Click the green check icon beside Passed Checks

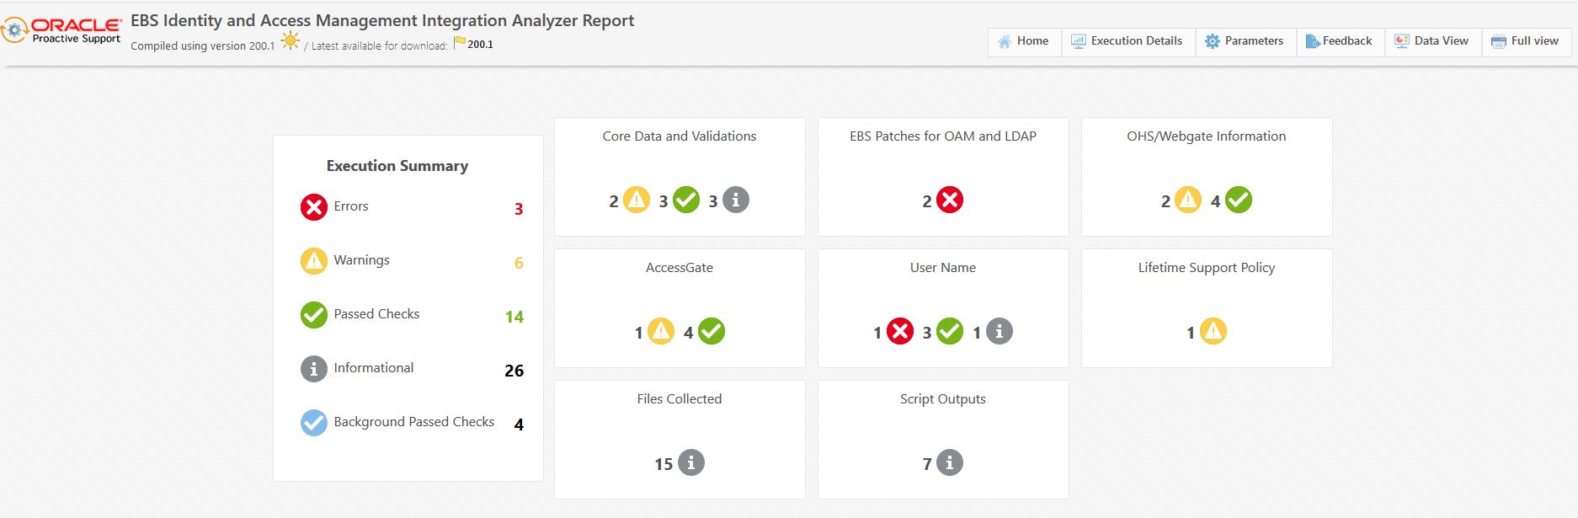pos(314,315)
